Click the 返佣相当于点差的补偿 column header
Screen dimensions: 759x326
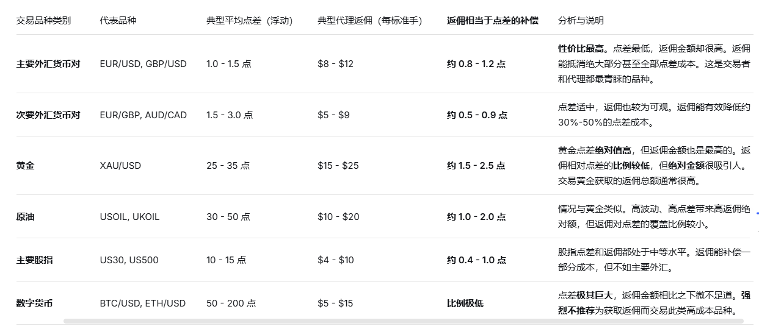(x=492, y=21)
